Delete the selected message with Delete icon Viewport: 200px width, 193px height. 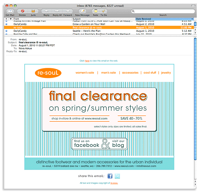coord(22,11)
